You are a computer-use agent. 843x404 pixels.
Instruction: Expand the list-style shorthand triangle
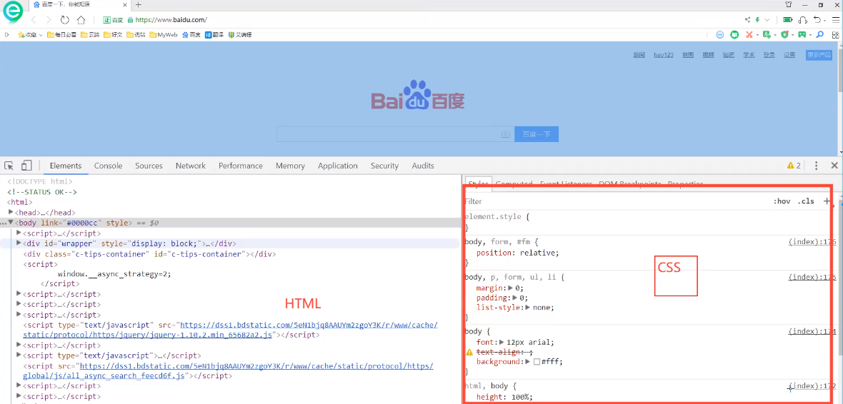[x=528, y=308]
